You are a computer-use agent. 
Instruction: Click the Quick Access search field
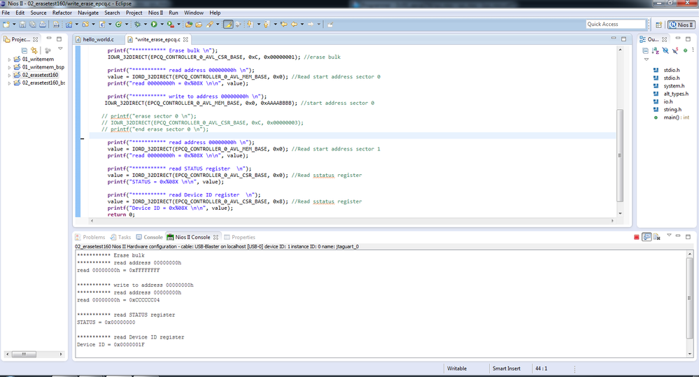click(616, 24)
